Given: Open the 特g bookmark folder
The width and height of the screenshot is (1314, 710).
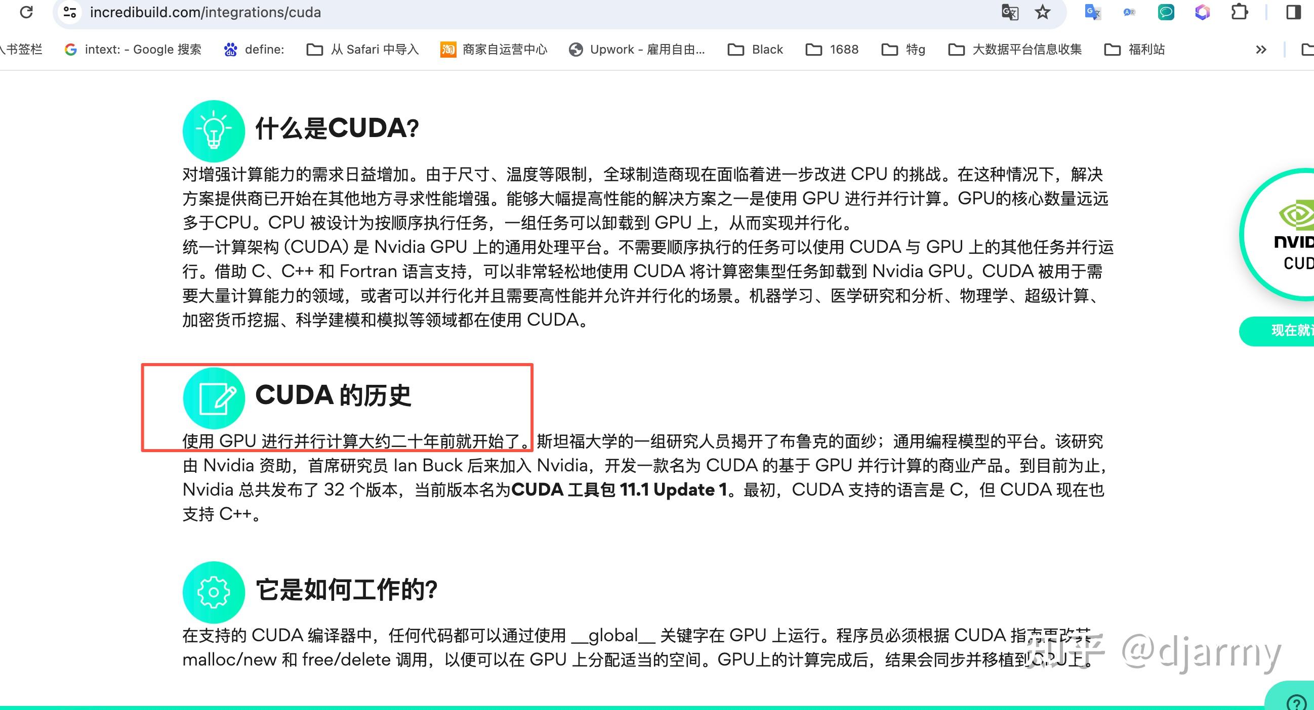Looking at the screenshot, I should click(x=904, y=50).
